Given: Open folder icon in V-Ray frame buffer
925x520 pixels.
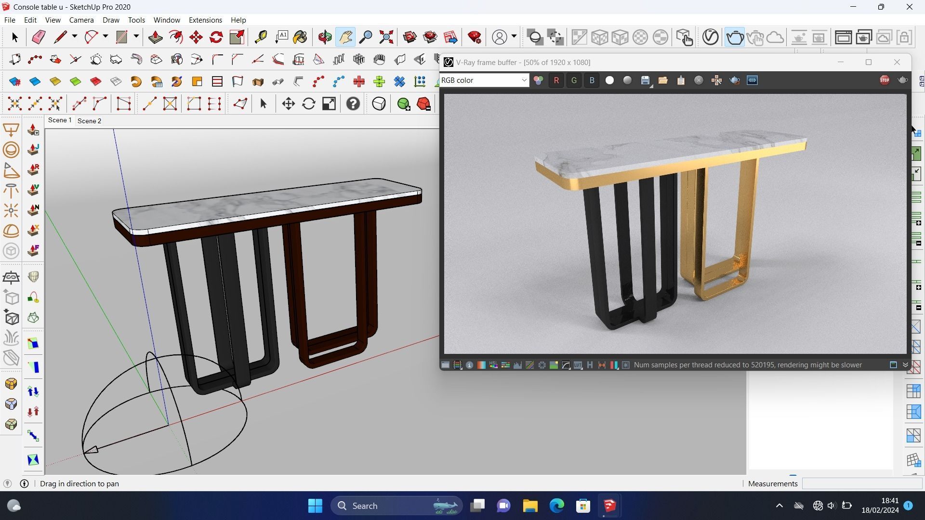Looking at the screenshot, I should (663, 80).
